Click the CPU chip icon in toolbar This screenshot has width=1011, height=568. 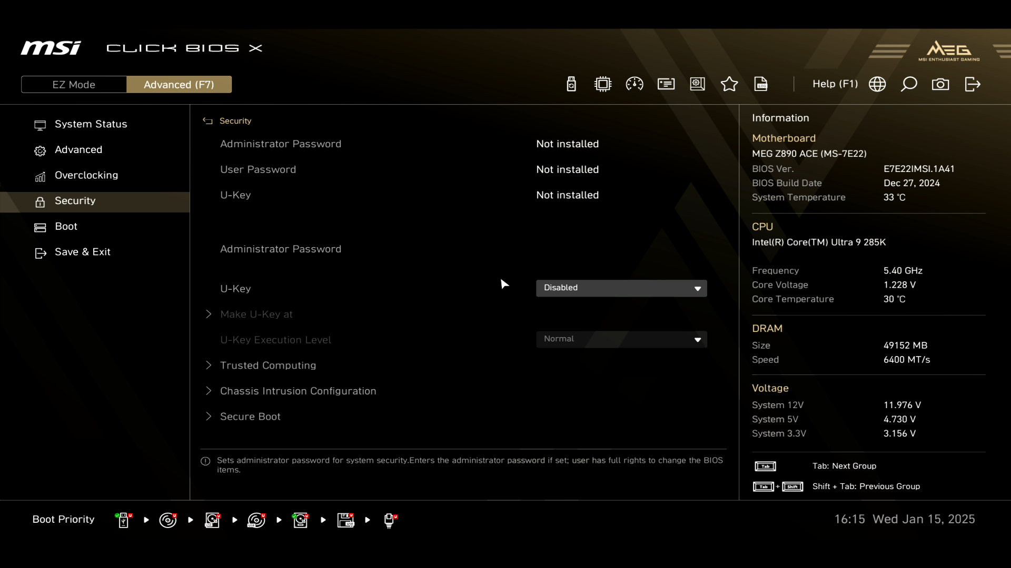(x=603, y=84)
